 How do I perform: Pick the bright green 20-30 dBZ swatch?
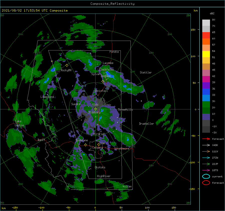pyautogui.click(x=206, y=104)
